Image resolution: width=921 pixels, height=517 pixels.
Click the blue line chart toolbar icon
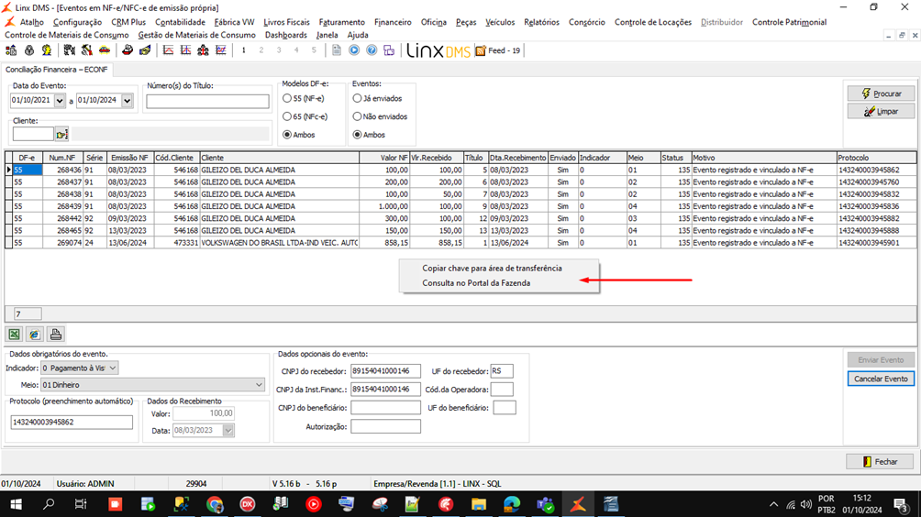[x=221, y=50]
